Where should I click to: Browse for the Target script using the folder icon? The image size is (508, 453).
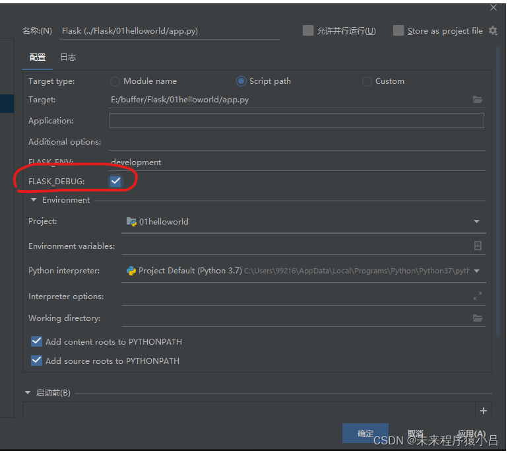pos(478,100)
